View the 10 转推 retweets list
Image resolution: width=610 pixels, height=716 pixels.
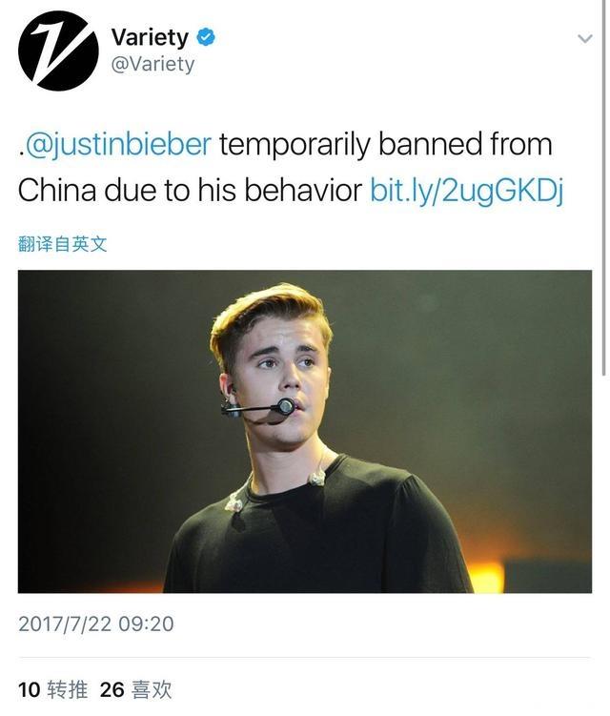52,689
